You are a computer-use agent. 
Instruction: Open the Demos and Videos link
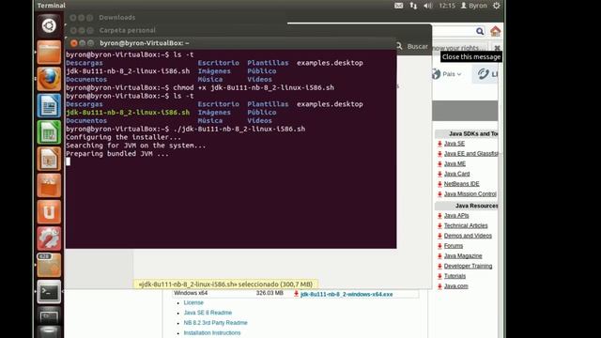pyautogui.click(x=468, y=236)
